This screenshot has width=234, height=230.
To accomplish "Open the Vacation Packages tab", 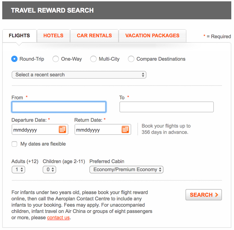I will point(152,36).
